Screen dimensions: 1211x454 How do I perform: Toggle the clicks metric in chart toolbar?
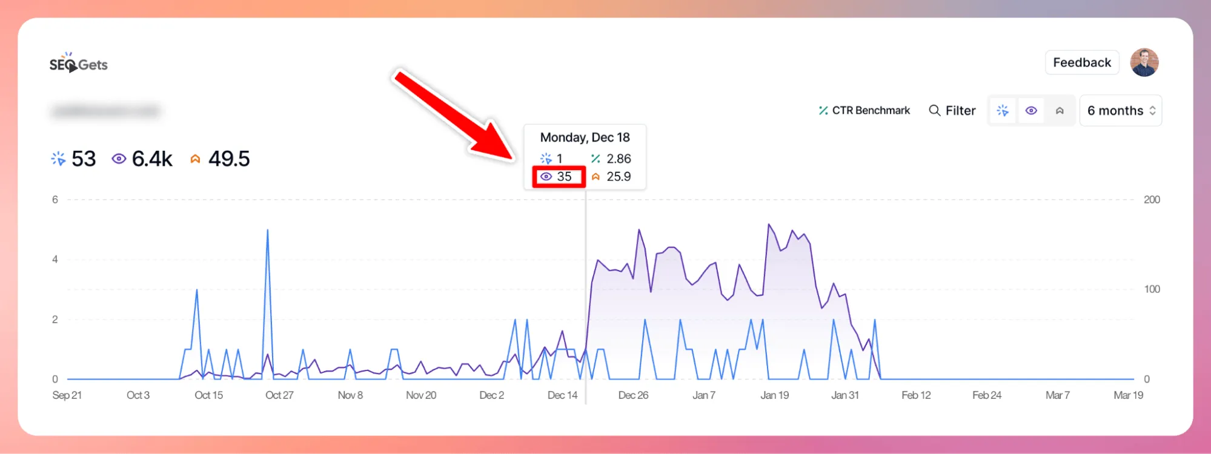[1003, 110]
